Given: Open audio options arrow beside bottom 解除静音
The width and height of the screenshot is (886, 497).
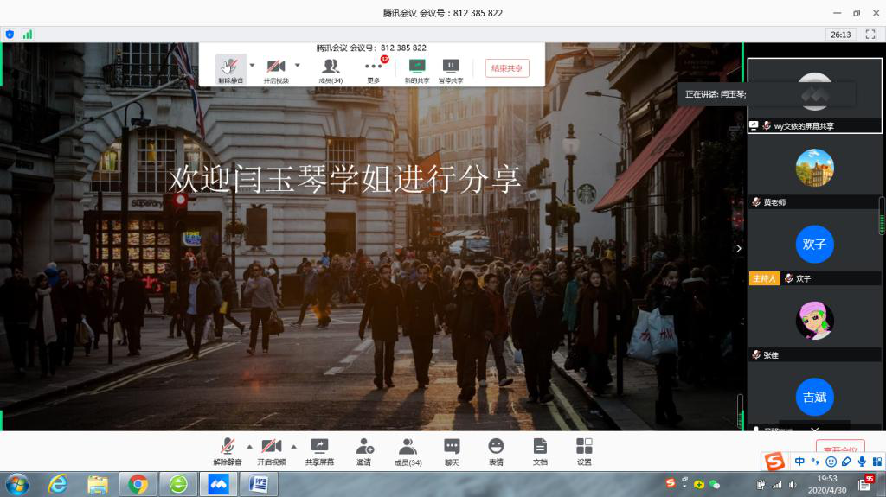Looking at the screenshot, I should 250,447.
